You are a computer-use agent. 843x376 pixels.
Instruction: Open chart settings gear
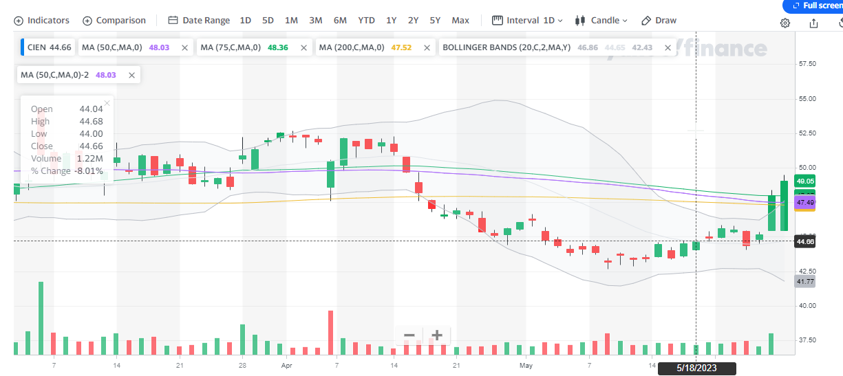pyautogui.click(x=785, y=23)
